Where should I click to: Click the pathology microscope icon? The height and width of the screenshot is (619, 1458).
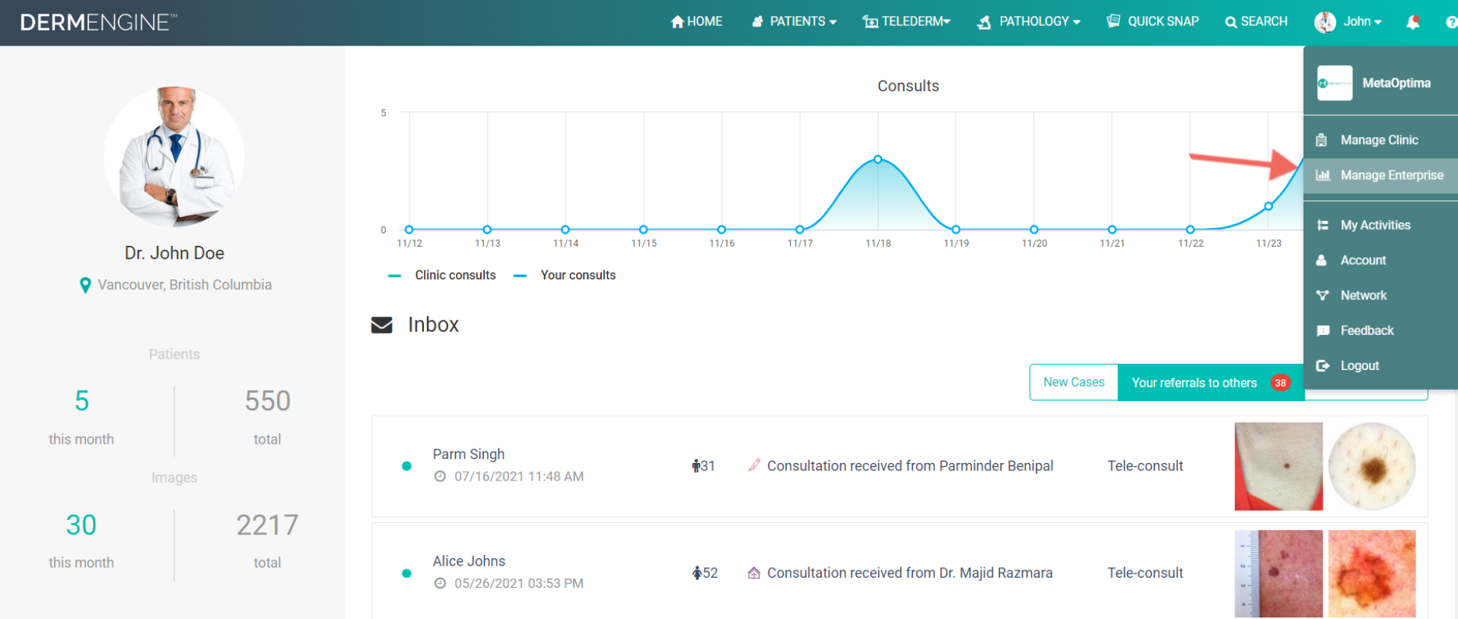[985, 22]
